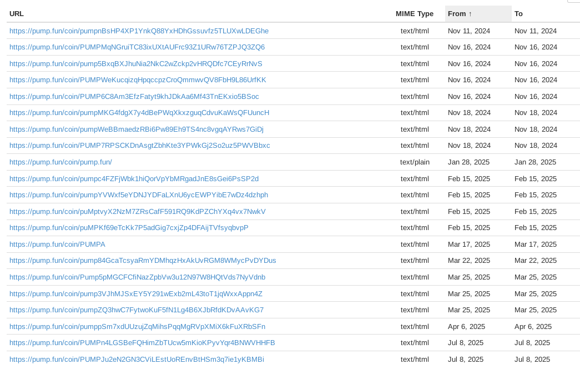
Task: Select text/html in the PUMPA row
Action: tap(415, 245)
